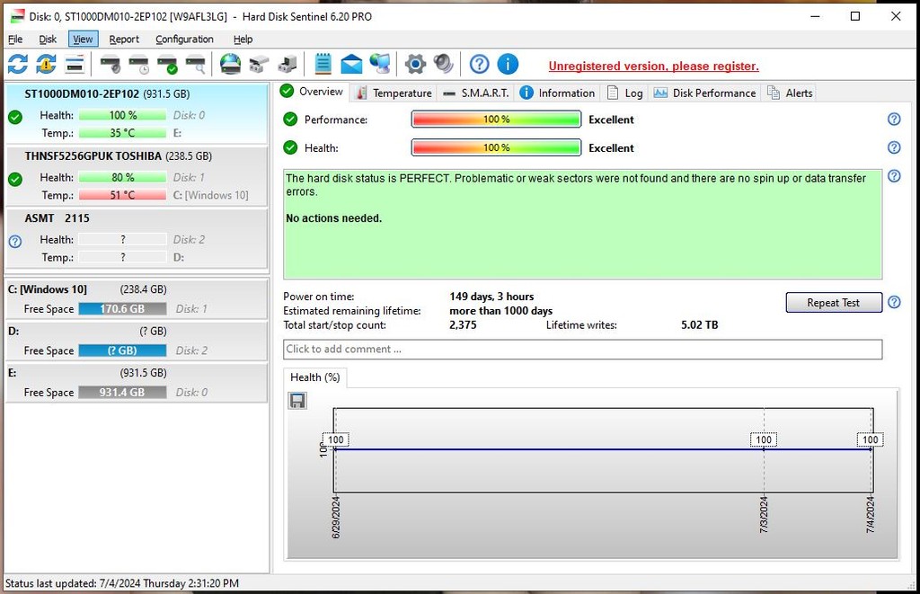
Task: Click the help icon next to Repeat Test
Action: pos(894,303)
